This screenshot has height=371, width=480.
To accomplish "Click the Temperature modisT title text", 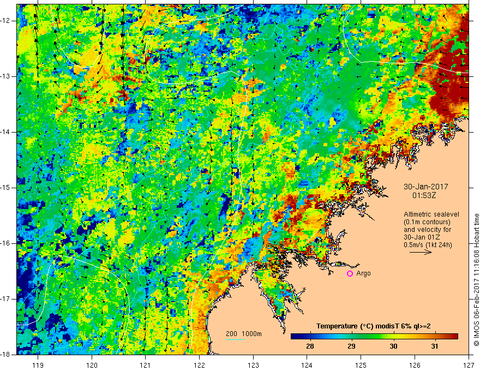I will (x=374, y=326).
